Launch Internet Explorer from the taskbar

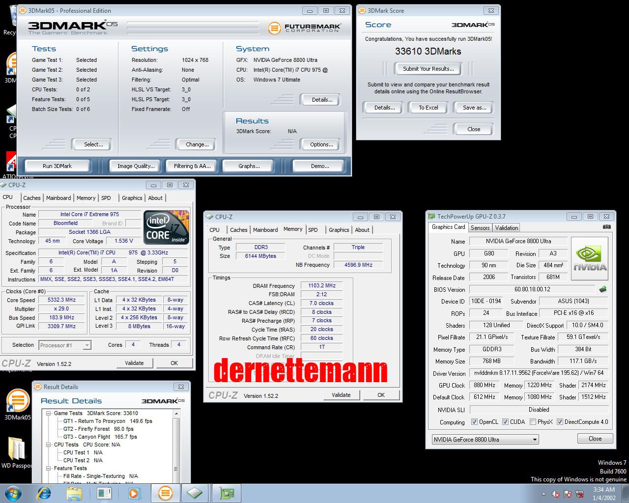click(x=44, y=493)
